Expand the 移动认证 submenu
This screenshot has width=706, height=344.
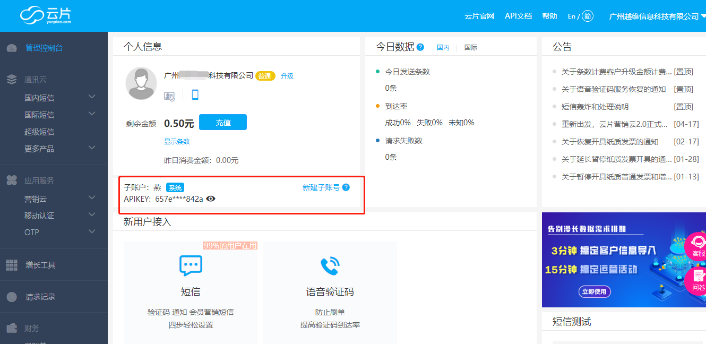coord(92,214)
